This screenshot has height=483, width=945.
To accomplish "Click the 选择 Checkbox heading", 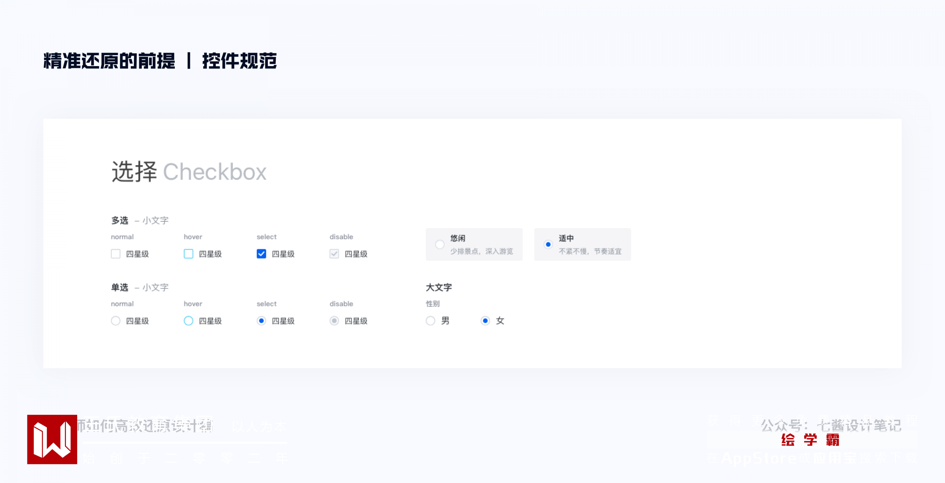I will [189, 171].
